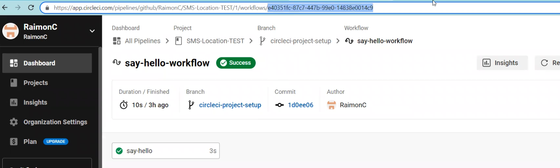Click the workflow icon in the breadcrumb
The image size is (560, 168).
click(349, 41)
